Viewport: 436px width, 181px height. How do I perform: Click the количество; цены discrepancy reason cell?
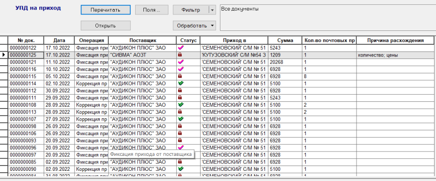point(395,55)
